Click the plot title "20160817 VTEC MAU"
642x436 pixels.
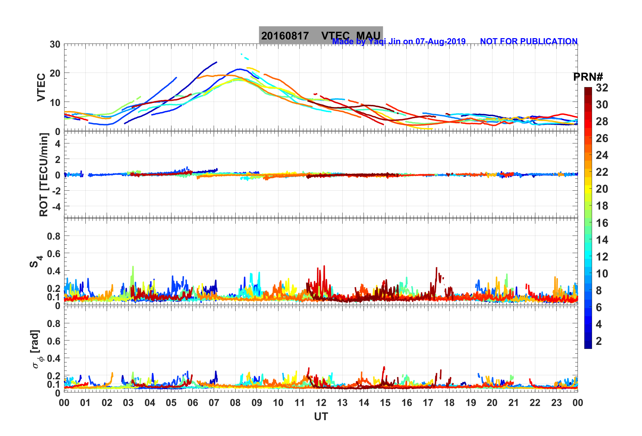point(321,35)
